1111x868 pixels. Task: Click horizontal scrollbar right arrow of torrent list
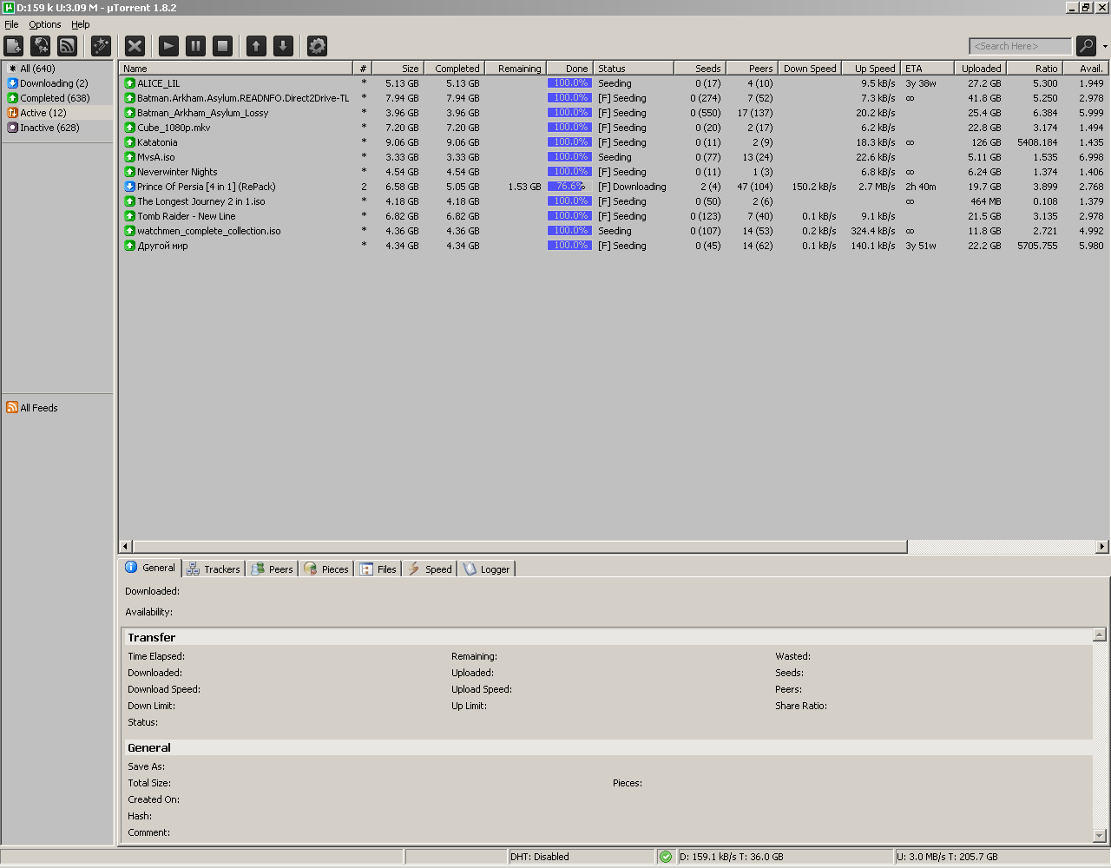click(x=1102, y=547)
